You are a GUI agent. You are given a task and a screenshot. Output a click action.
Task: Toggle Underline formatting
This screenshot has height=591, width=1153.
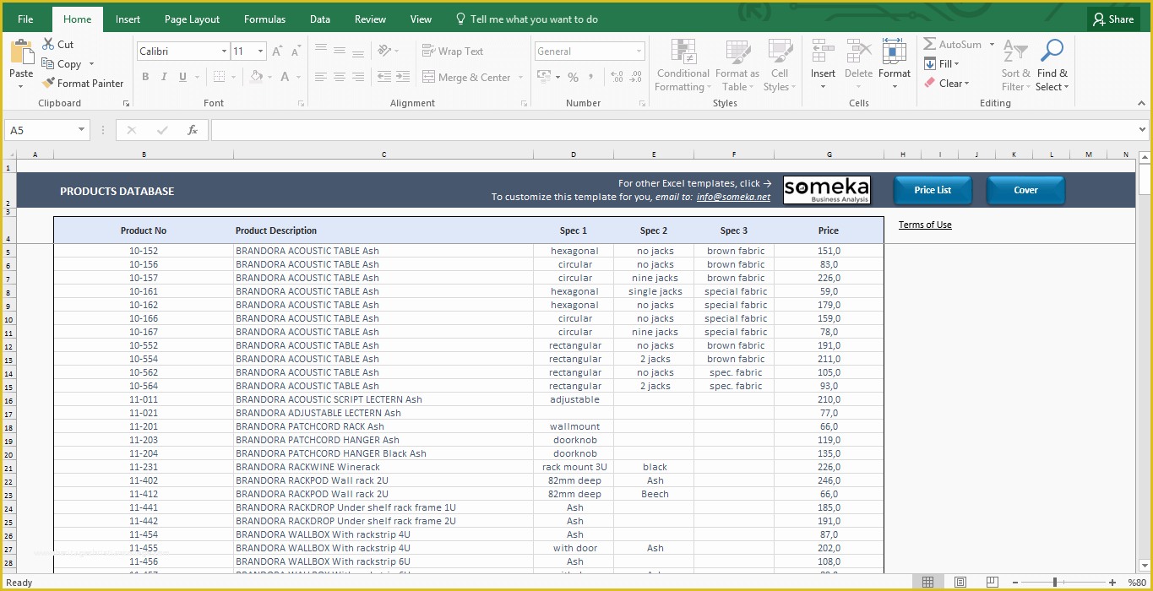click(x=182, y=77)
